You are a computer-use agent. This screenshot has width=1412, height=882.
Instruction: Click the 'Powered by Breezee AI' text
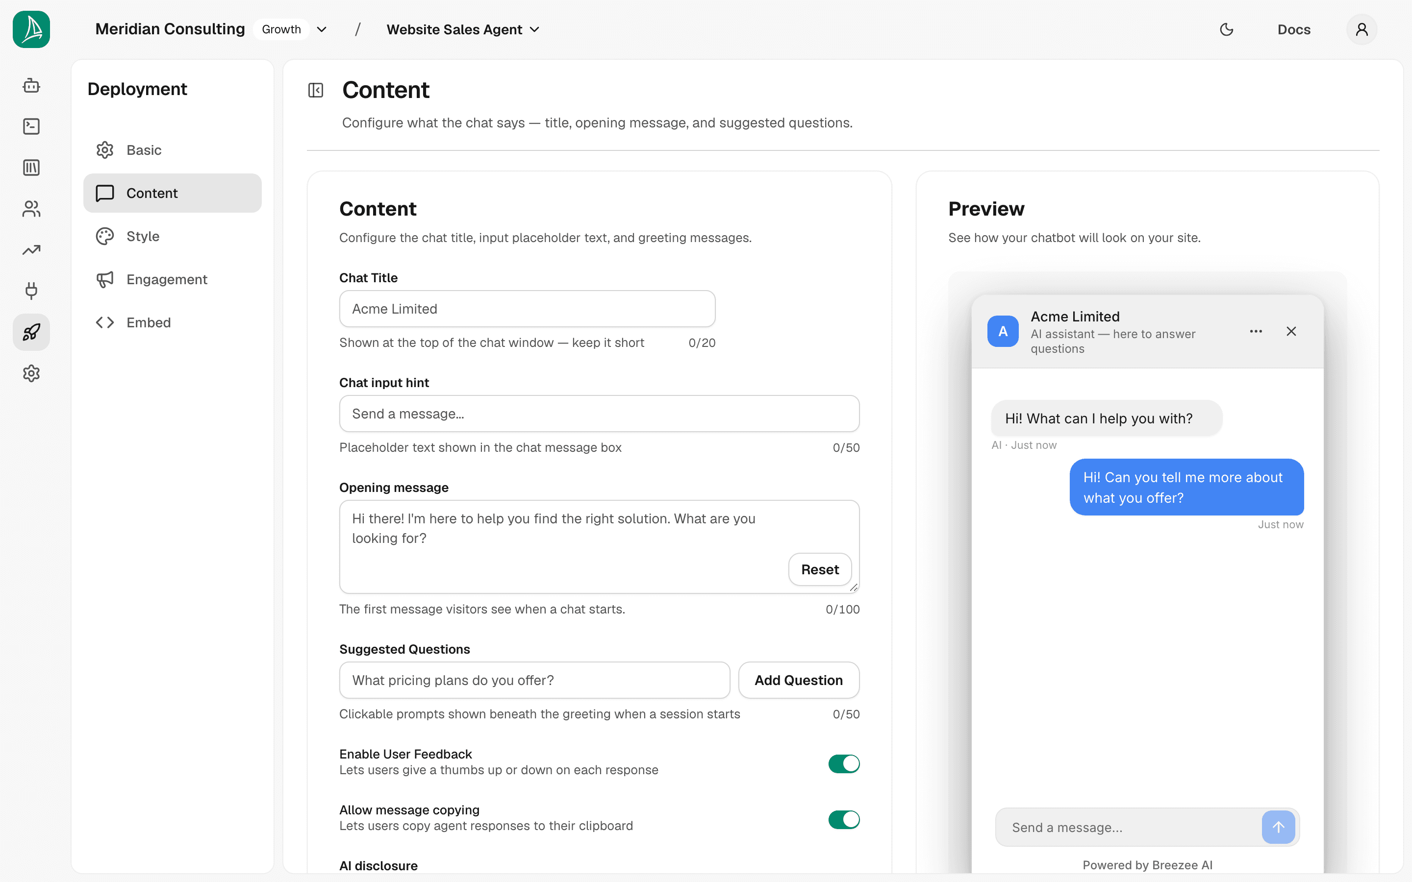pyautogui.click(x=1147, y=865)
